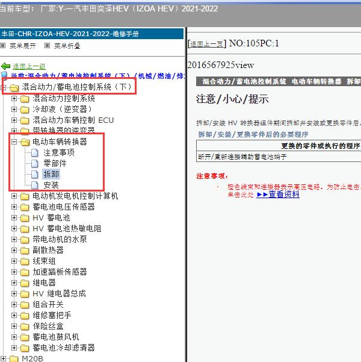Expand the 带电动机的水泵 node
Image resolution: width=361 pixels, height=362 pixels.
point(14,239)
